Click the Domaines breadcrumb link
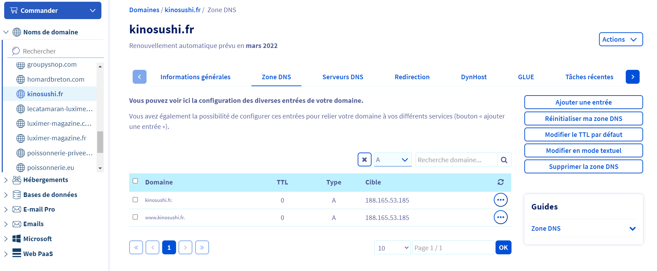The image size is (657, 271). (x=144, y=10)
